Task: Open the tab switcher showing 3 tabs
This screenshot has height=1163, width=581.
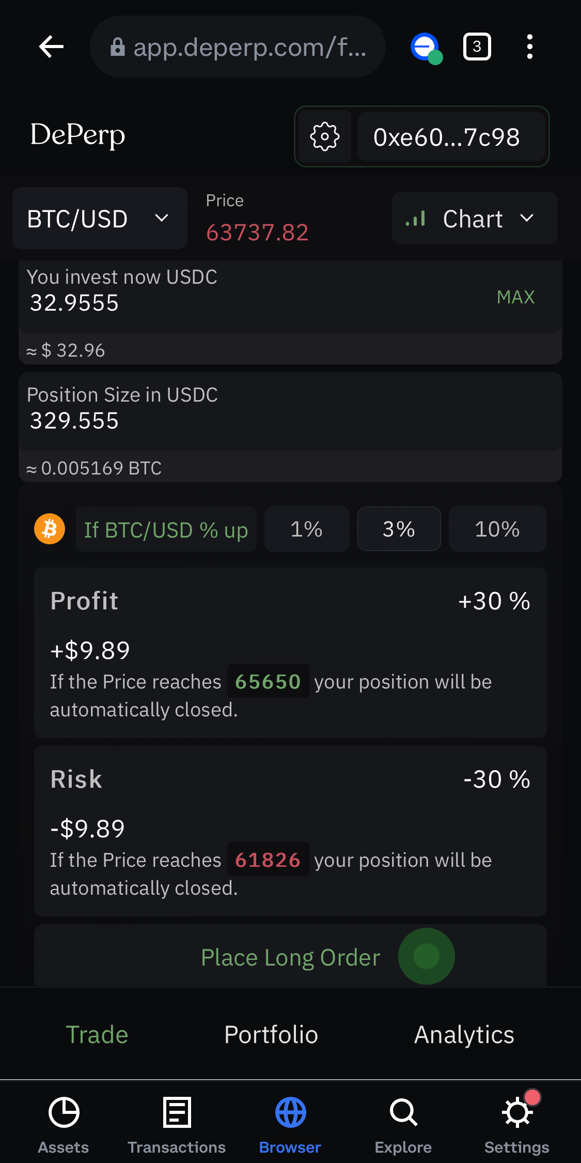Action: [x=477, y=47]
